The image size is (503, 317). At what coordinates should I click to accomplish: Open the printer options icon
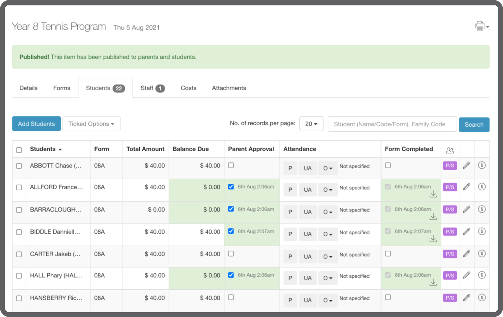[x=482, y=26]
